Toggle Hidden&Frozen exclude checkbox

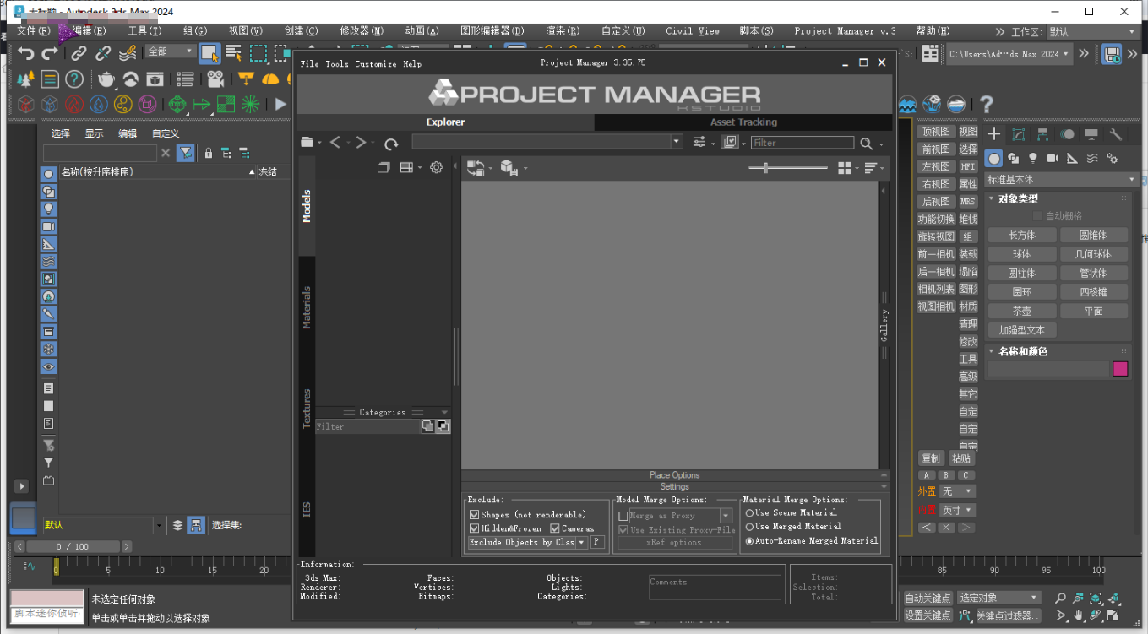[474, 528]
